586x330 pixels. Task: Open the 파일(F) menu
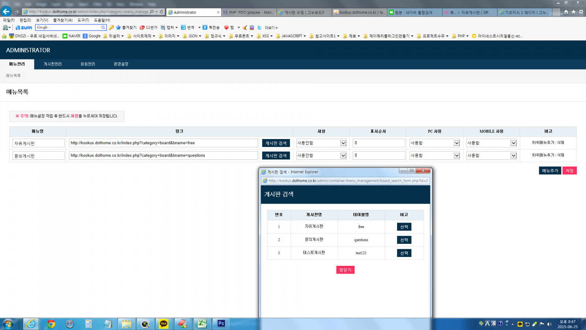(x=9, y=20)
